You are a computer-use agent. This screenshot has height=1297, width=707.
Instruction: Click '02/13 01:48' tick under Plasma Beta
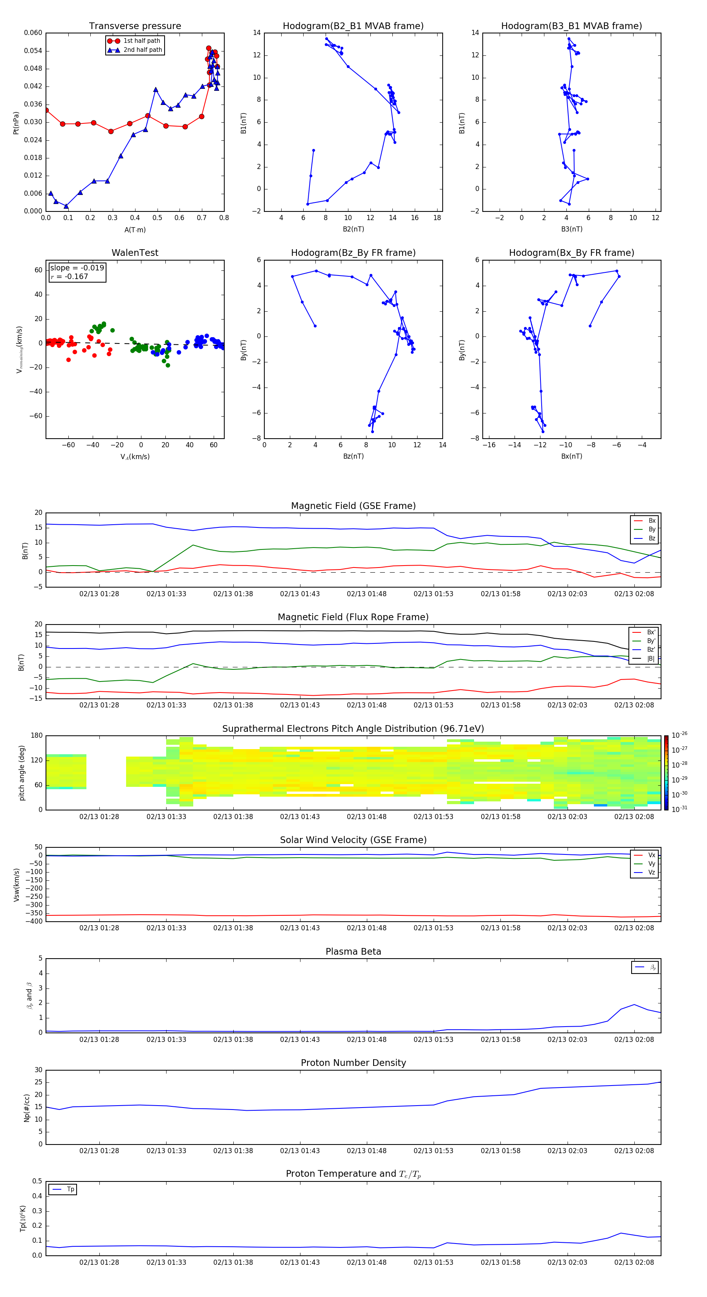(366, 1040)
